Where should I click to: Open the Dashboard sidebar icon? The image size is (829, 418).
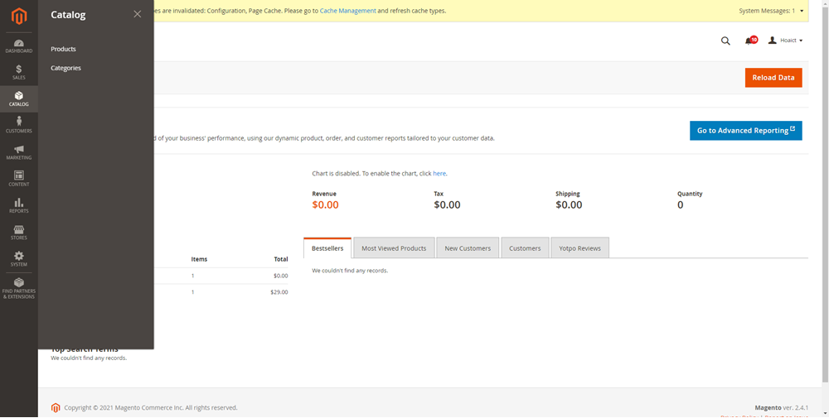(18, 46)
